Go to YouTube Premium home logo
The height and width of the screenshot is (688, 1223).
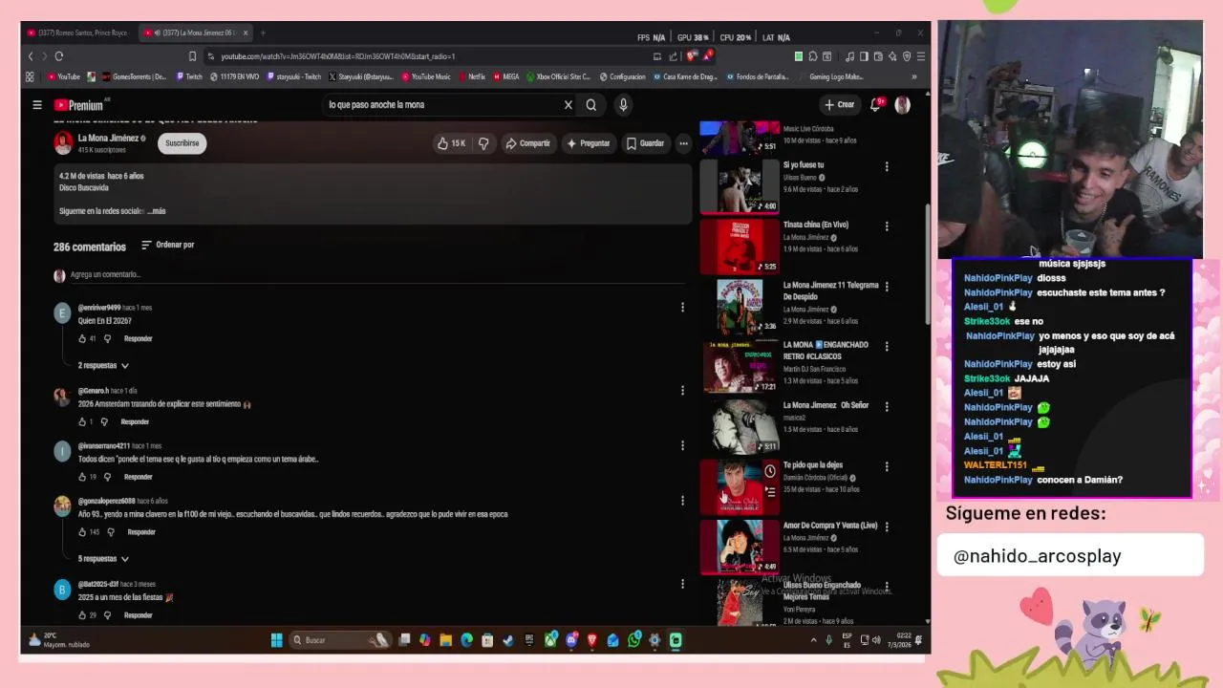pyautogui.click(x=78, y=105)
